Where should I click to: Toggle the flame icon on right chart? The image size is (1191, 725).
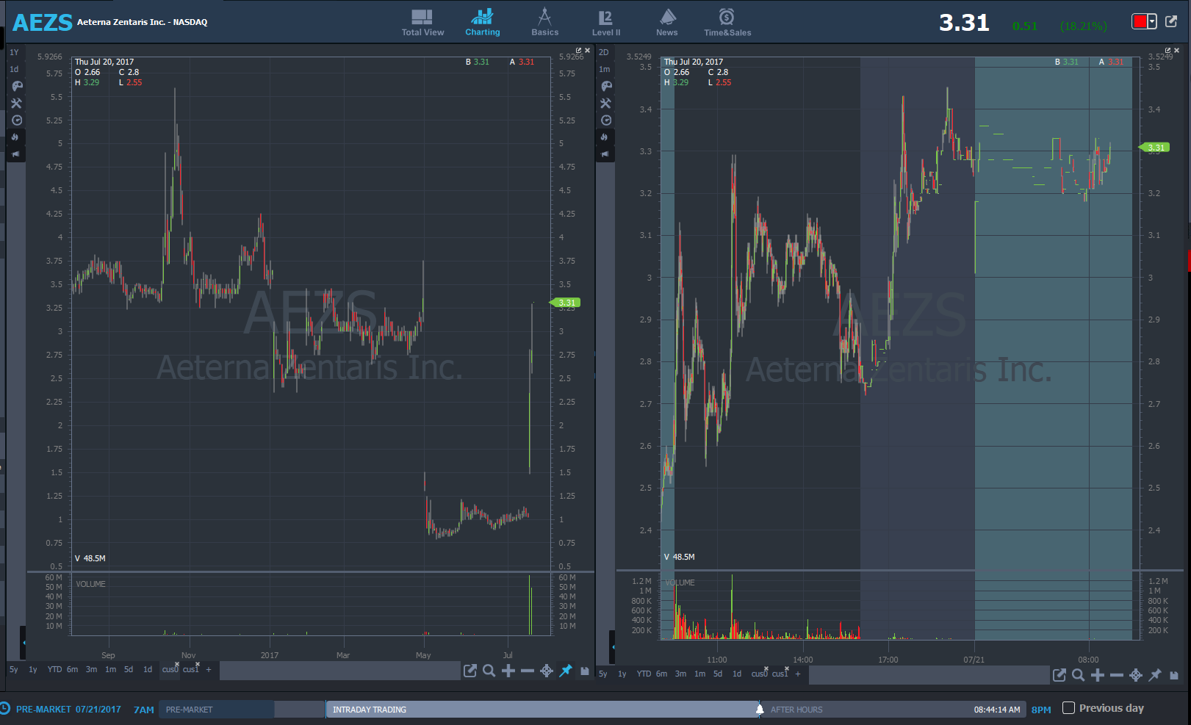[605, 137]
